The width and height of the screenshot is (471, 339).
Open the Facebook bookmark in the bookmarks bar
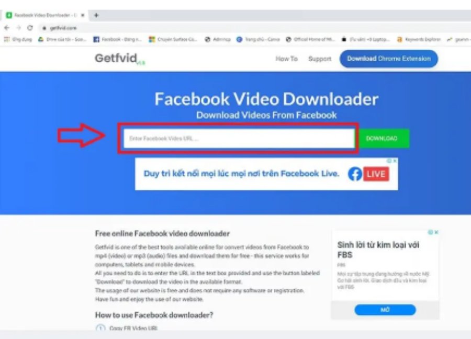[117, 39]
